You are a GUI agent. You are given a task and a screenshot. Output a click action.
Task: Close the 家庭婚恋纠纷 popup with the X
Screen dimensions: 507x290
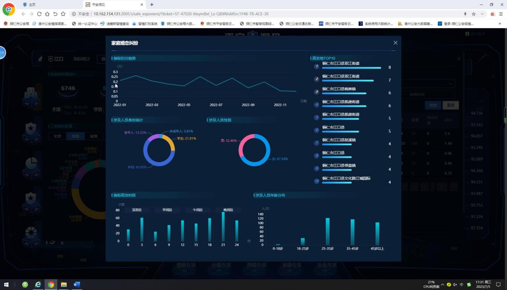[x=395, y=43]
